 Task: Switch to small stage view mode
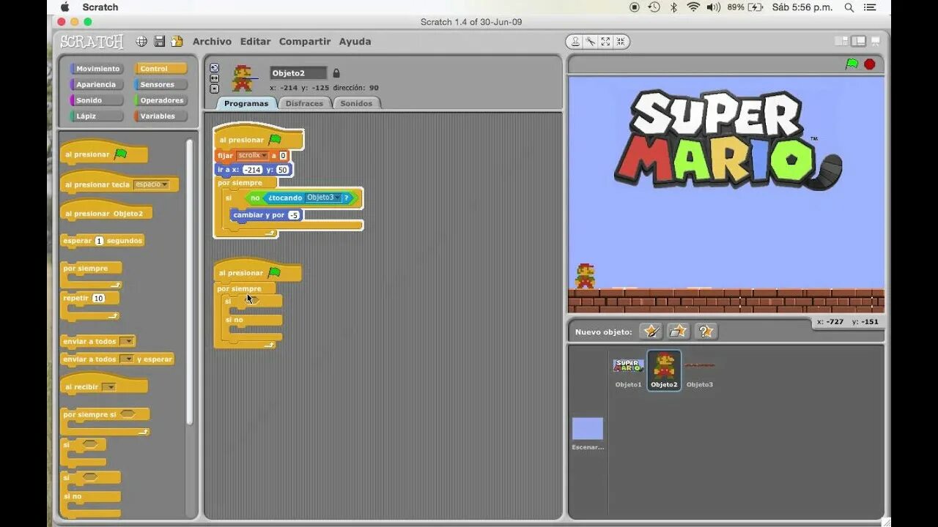(841, 42)
